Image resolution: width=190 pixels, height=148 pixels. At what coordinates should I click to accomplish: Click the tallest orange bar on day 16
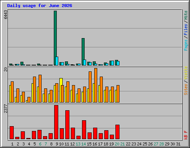click(96, 85)
